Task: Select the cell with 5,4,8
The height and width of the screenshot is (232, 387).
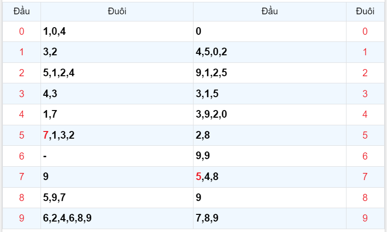Action: [207, 177]
